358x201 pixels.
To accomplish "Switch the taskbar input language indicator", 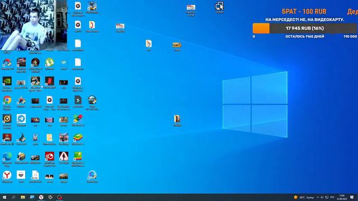I will 332,197.
